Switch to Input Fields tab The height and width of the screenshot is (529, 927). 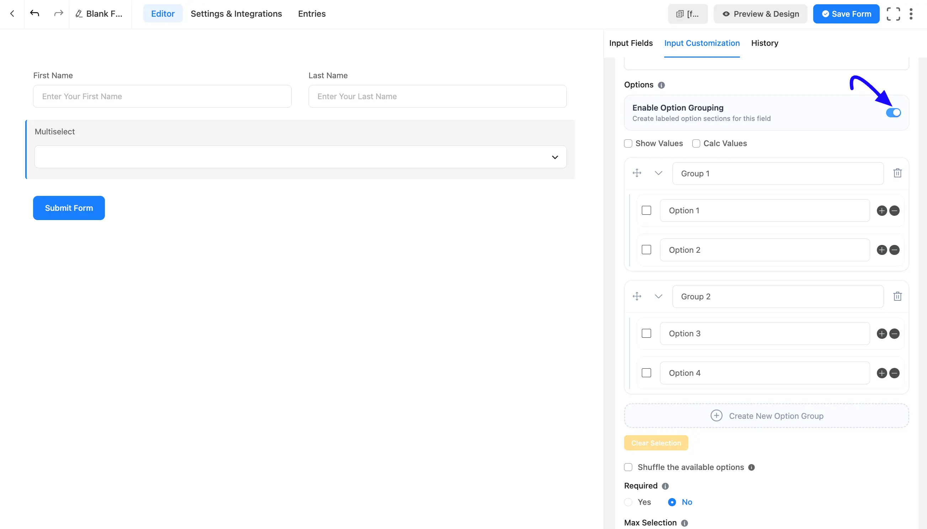coord(631,43)
